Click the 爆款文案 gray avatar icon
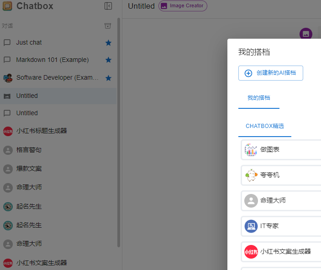The height and width of the screenshot is (270, 321). point(8,169)
